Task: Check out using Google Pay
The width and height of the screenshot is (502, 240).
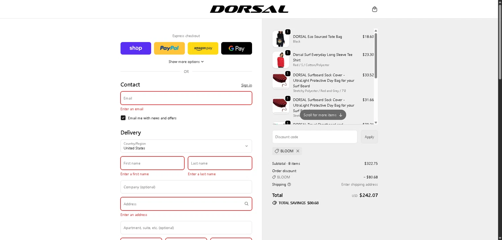Action: 237,48
